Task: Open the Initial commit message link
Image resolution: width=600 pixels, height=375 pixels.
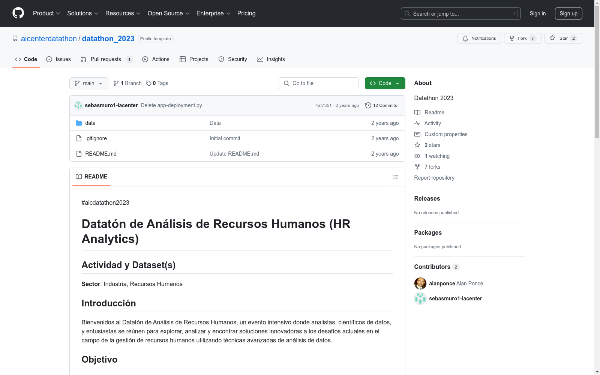Action: pos(225,138)
